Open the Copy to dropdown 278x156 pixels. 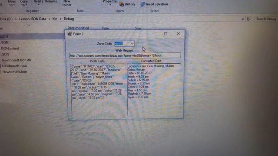[x=24, y=3]
